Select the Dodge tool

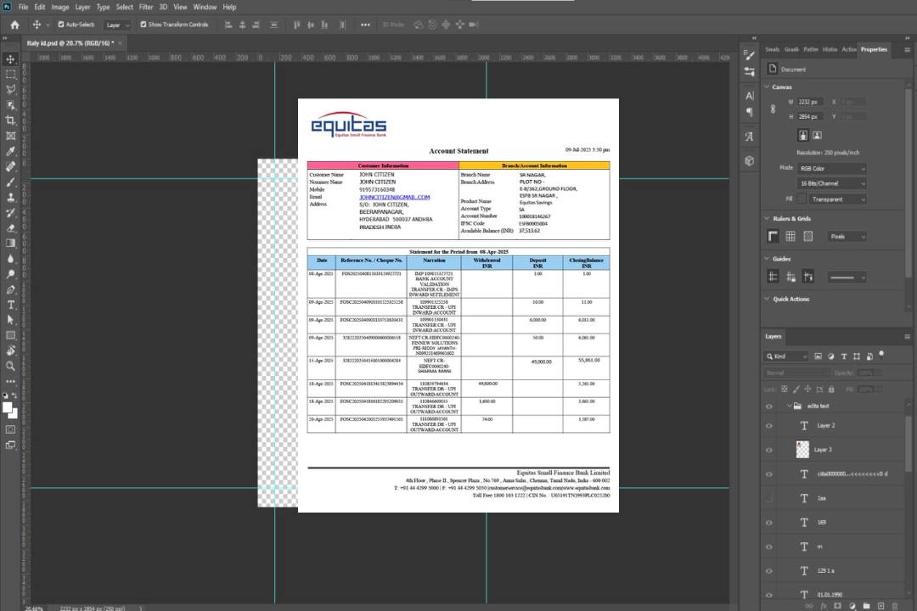(10, 274)
